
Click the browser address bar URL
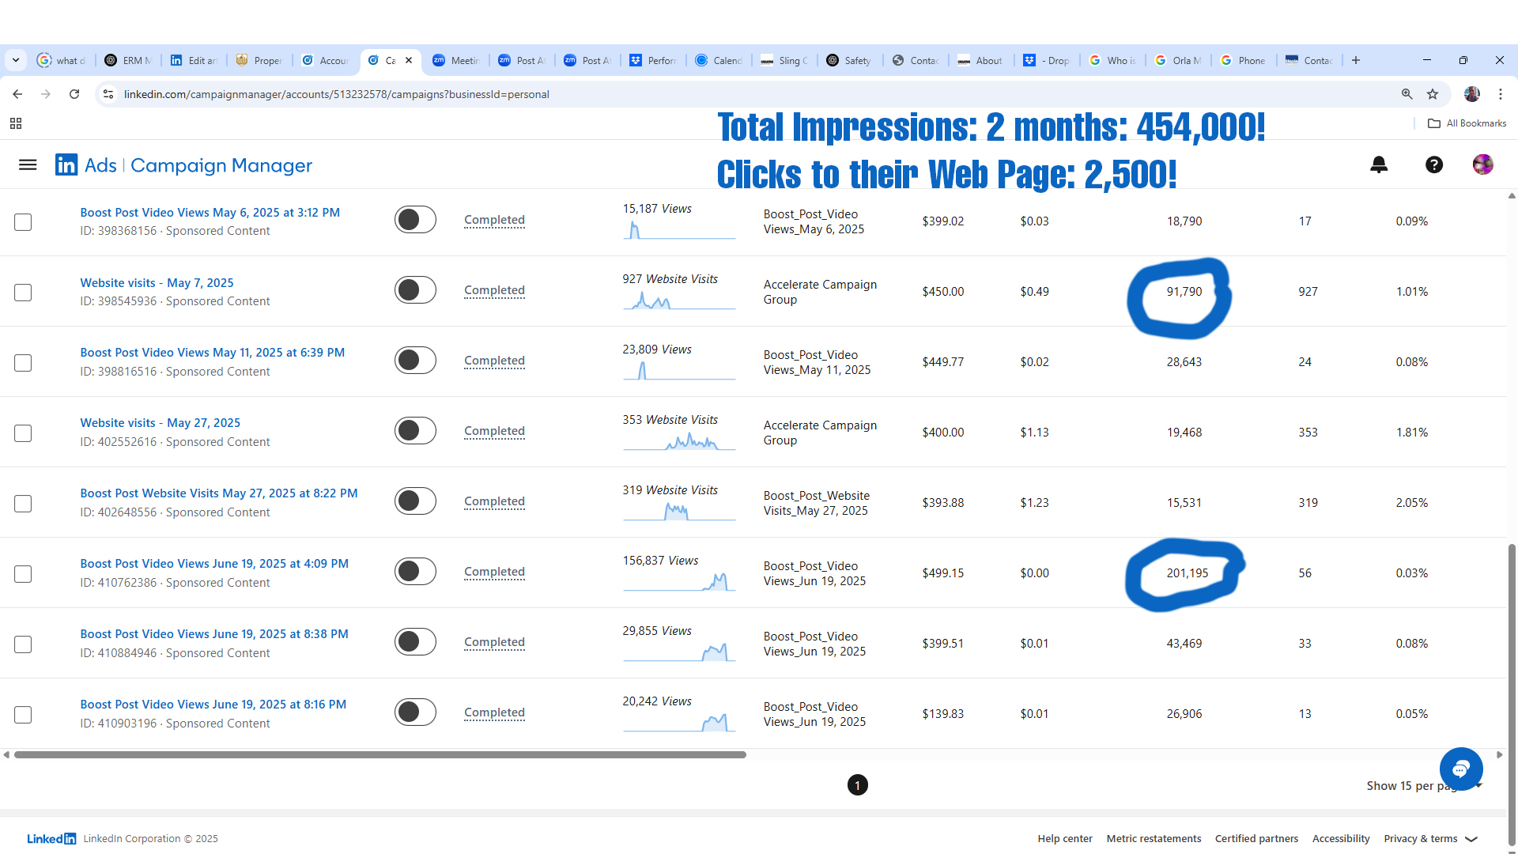(x=337, y=94)
